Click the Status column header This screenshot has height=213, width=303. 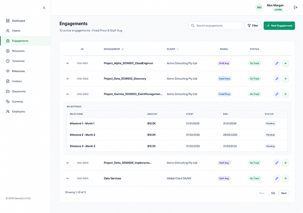pyautogui.click(x=254, y=49)
